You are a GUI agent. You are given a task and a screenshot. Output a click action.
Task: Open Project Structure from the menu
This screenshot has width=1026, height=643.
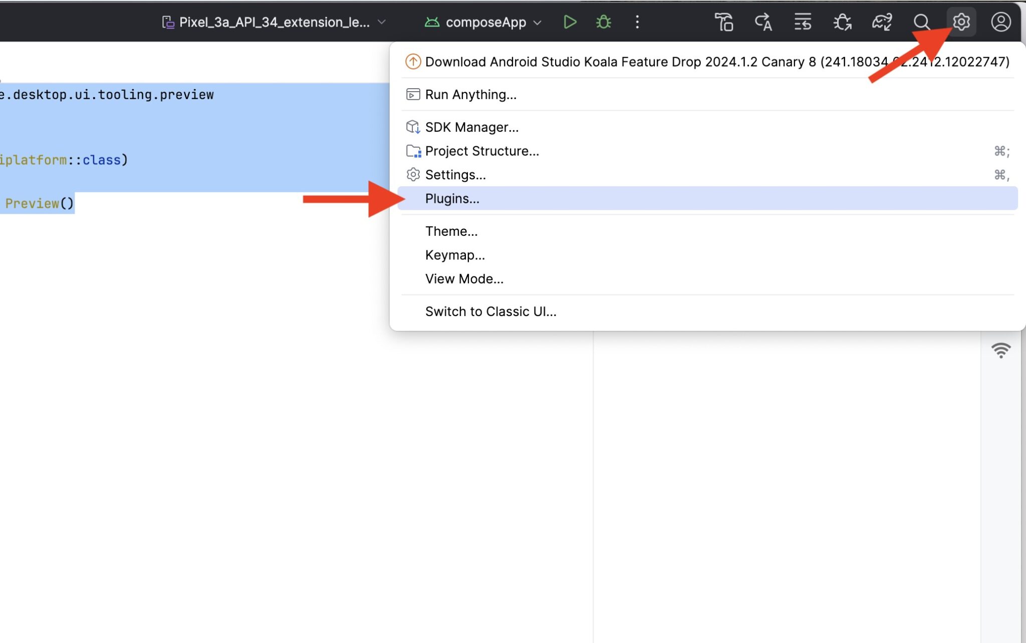tap(481, 151)
